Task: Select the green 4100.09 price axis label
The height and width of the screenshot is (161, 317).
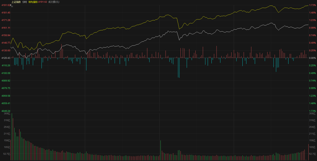Action: (6, 73)
